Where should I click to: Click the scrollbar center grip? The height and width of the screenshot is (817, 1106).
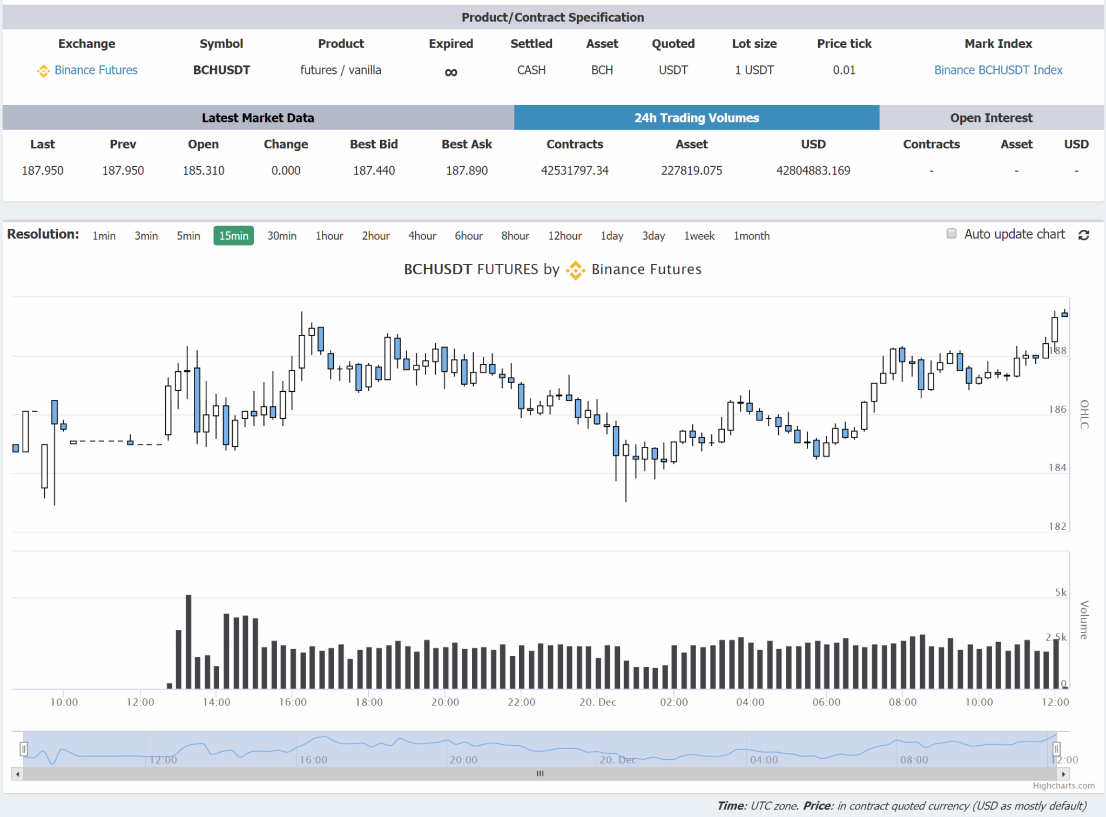tap(540, 774)
